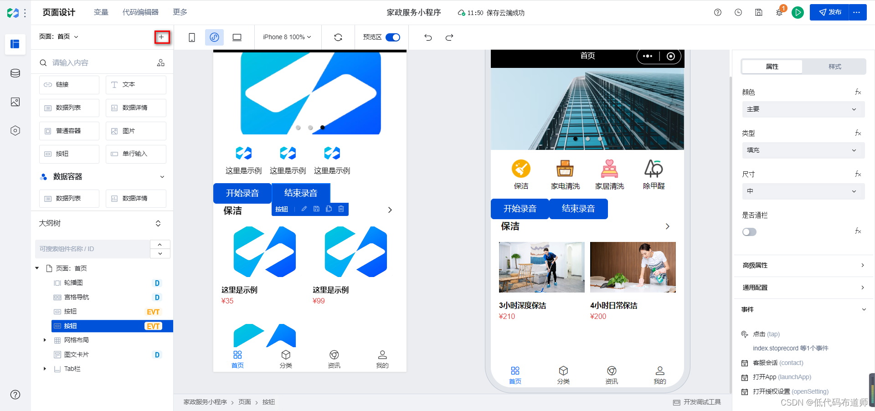Viewport: 875px width, 411px height.
Task: Click the 3小时深度保洁 service photo
Action: click(542, 267)
